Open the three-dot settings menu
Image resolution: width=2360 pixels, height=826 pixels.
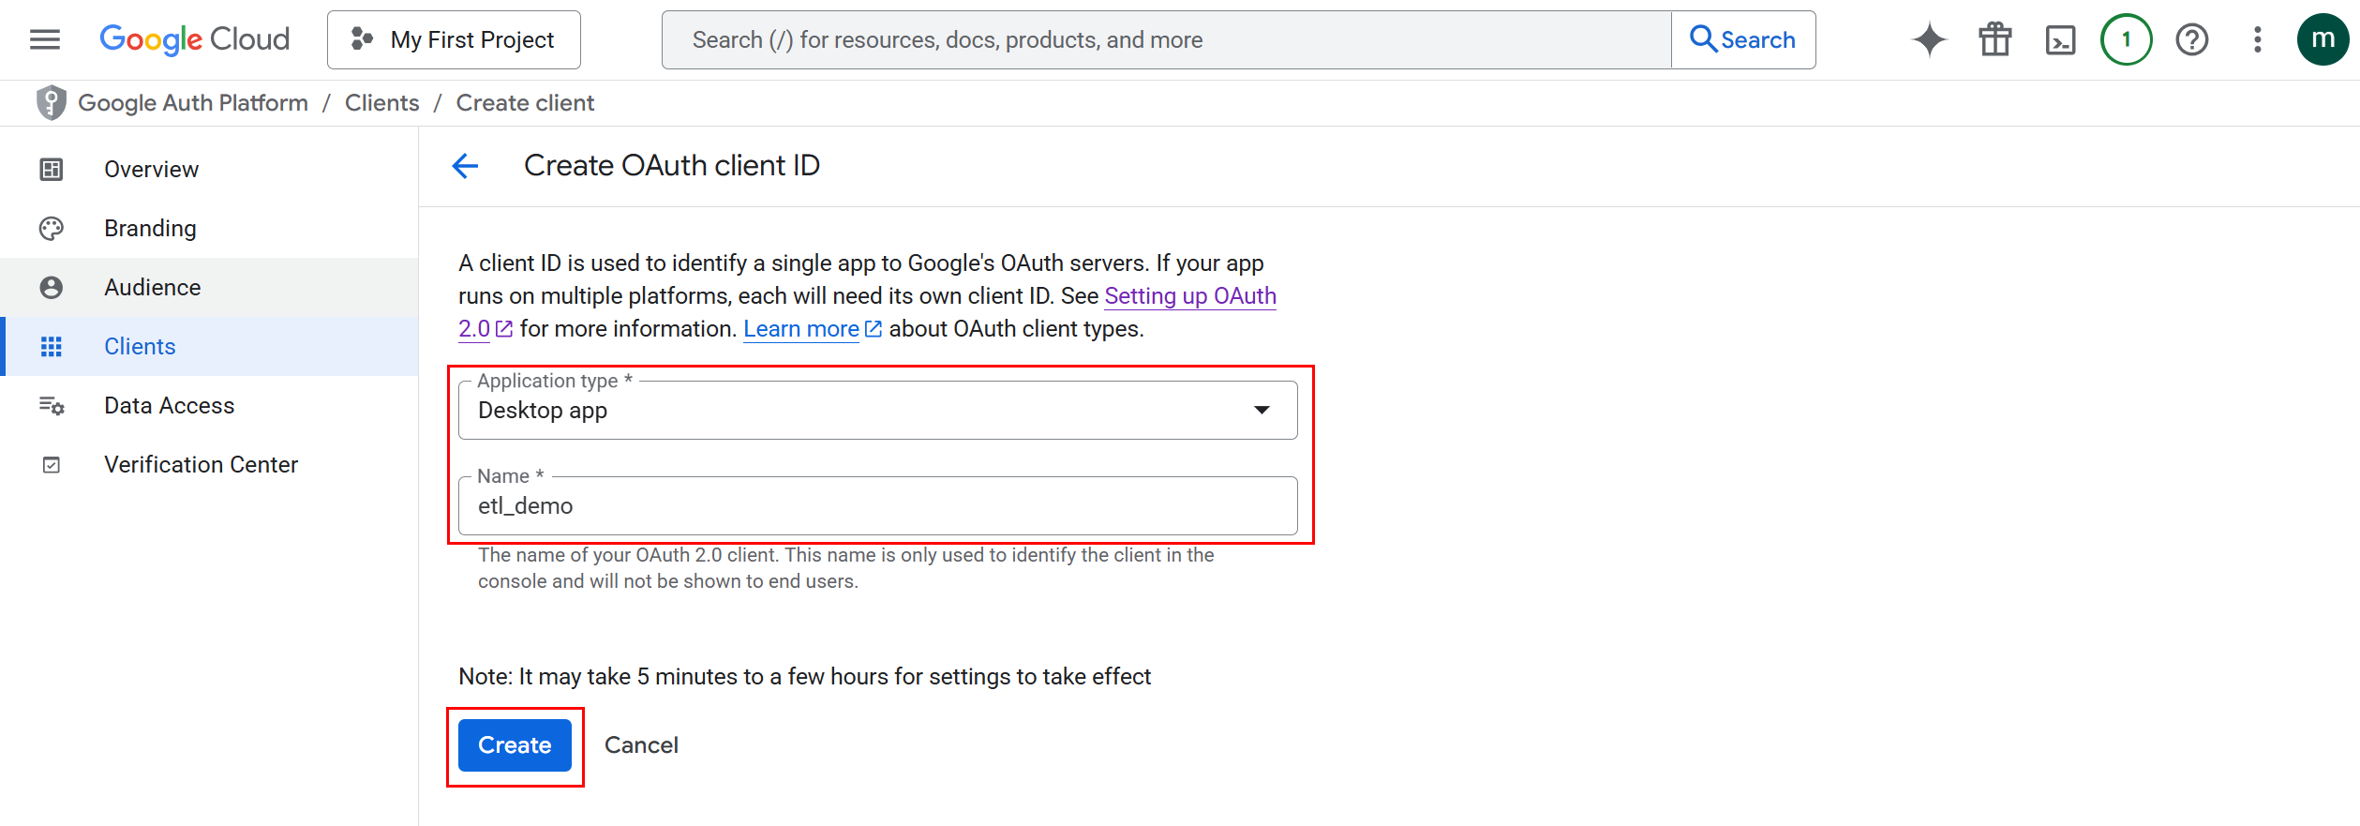[x=2257, y=39]
